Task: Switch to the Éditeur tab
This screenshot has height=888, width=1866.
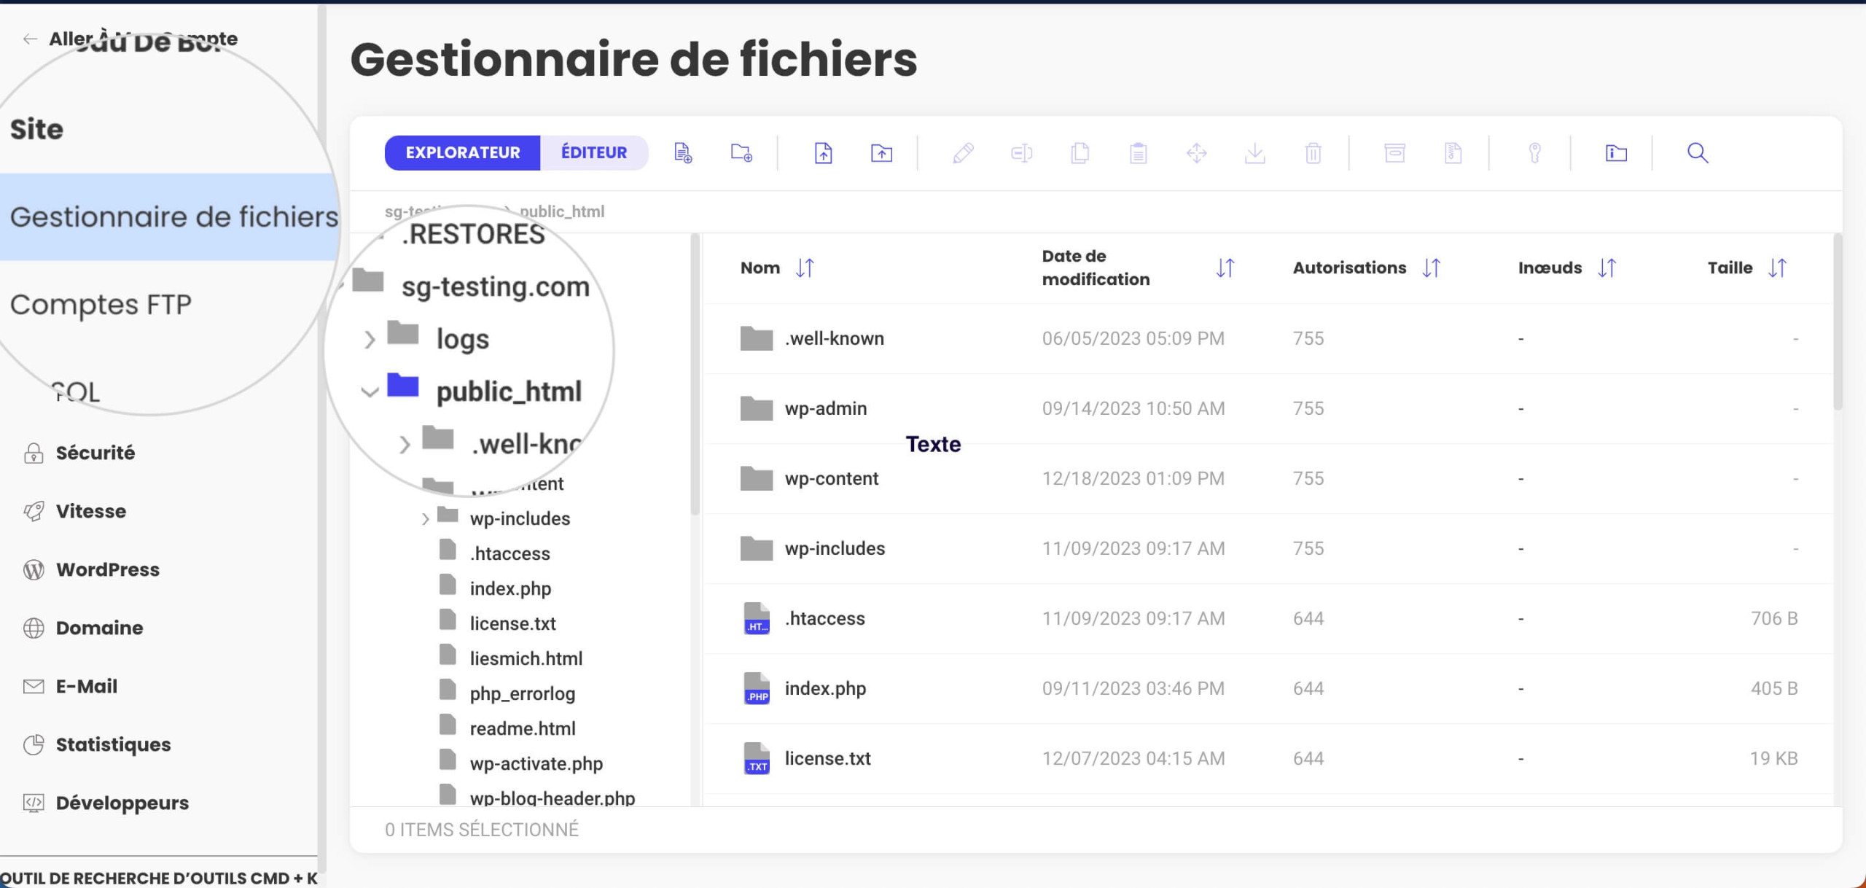Action: 594,153
